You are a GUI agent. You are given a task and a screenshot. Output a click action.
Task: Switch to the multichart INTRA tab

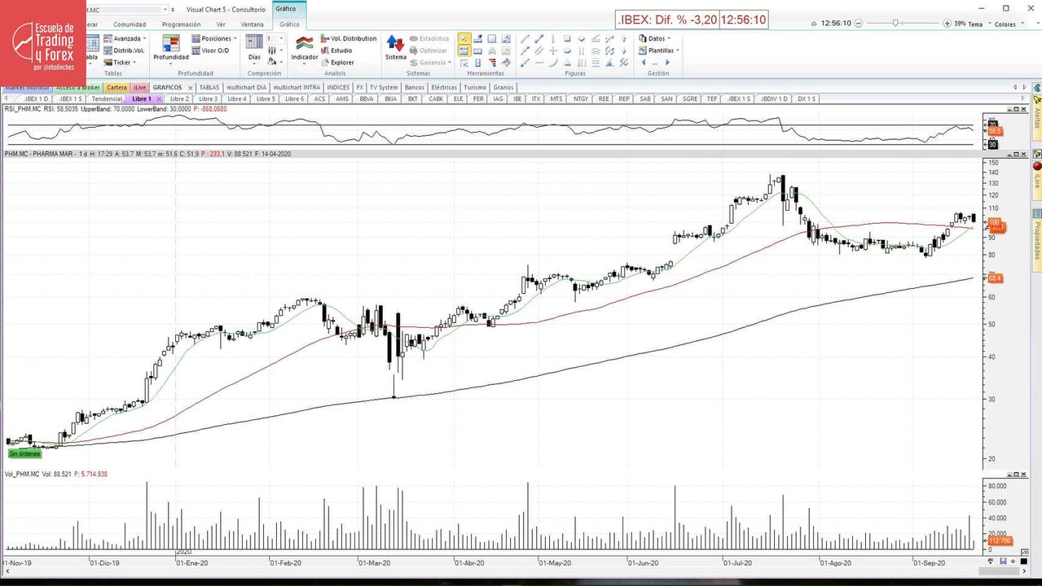point(297,87)
